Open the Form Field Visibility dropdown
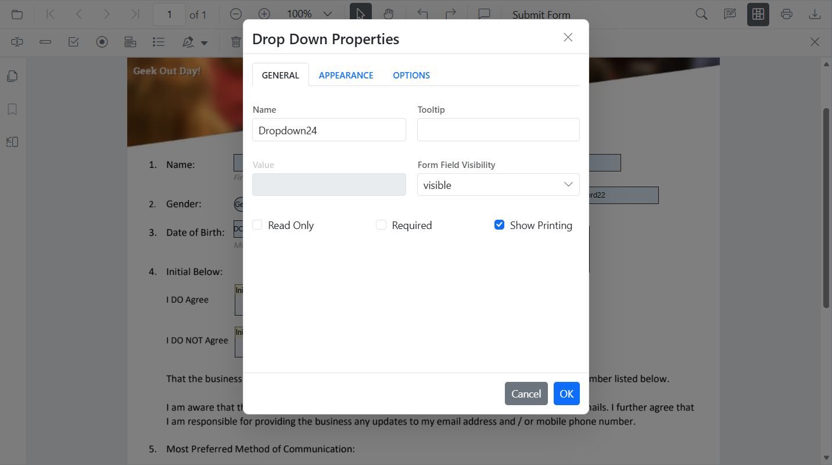Screen dimensions: 832x465 point(498,184)
